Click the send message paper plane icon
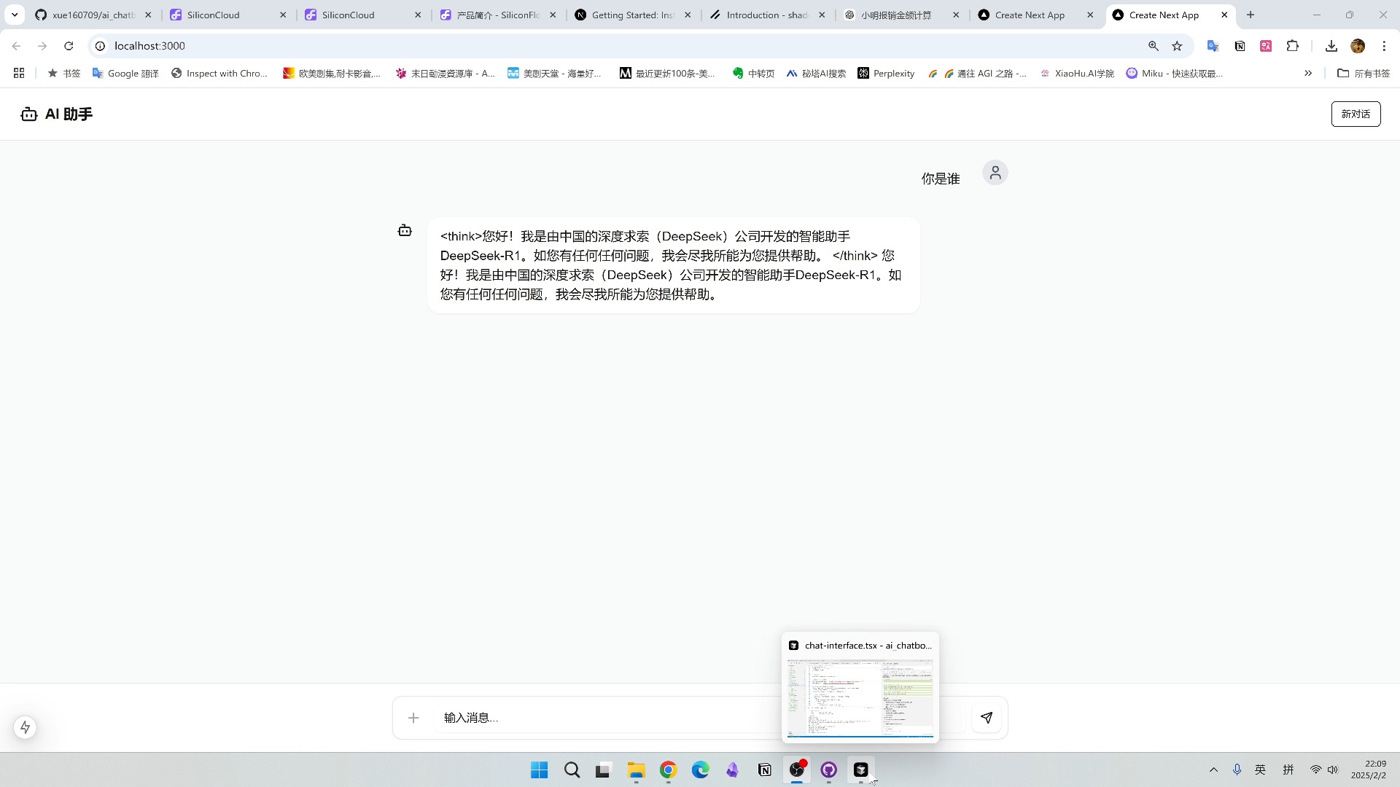Viewport: 1400px width, 787px height. pyautogui.click(x=987, y=717)
